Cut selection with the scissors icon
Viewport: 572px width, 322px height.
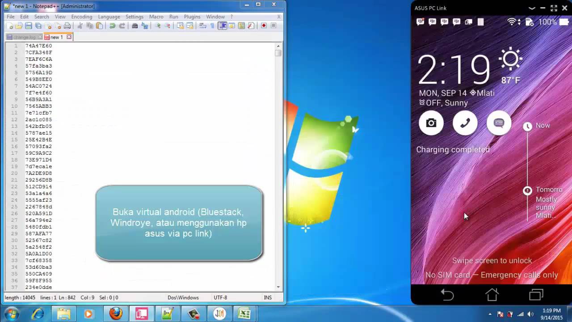click(80, 25)
